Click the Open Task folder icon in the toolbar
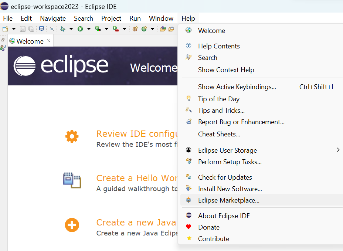The width and height of the screenshot is (343, 251). pos(171,29)
